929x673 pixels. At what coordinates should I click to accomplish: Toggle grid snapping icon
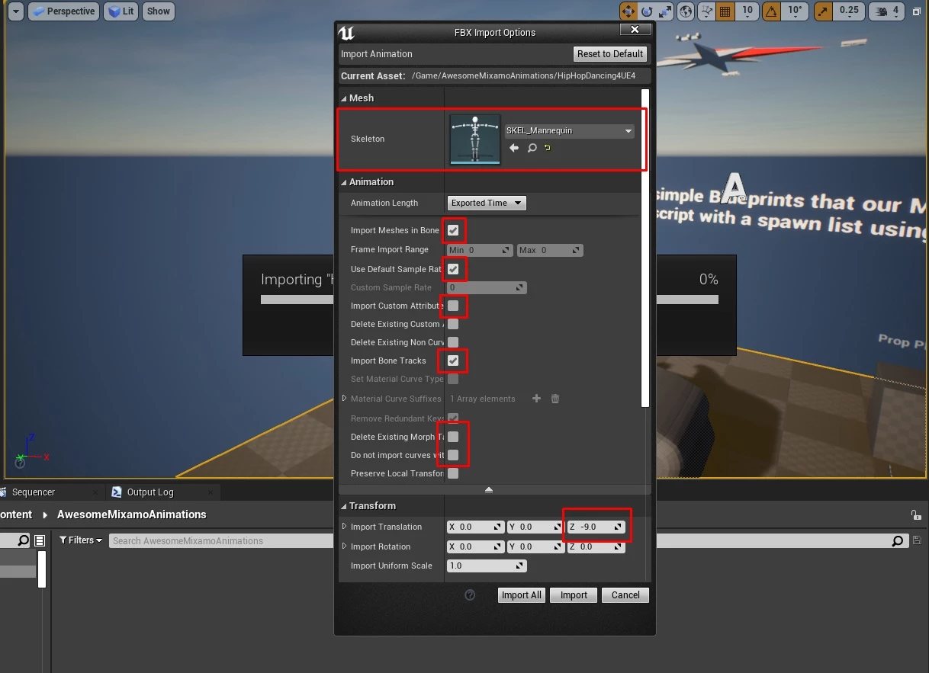(725, 11)
